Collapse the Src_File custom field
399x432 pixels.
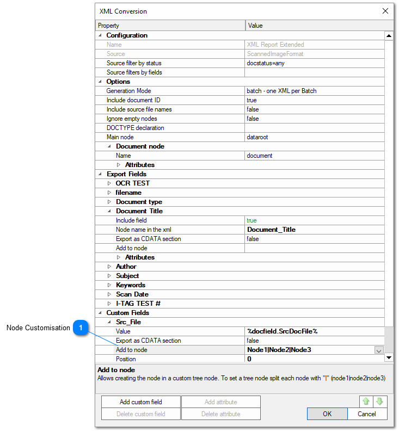pyautogui.click(x=109, y=322)
